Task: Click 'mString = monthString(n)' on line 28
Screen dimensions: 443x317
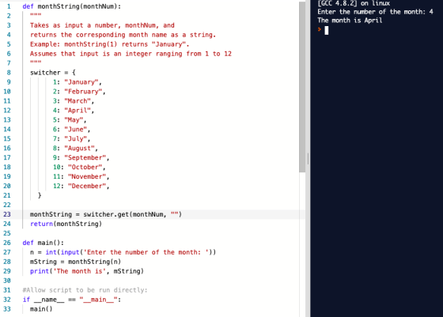Action: tap(75, 262)
